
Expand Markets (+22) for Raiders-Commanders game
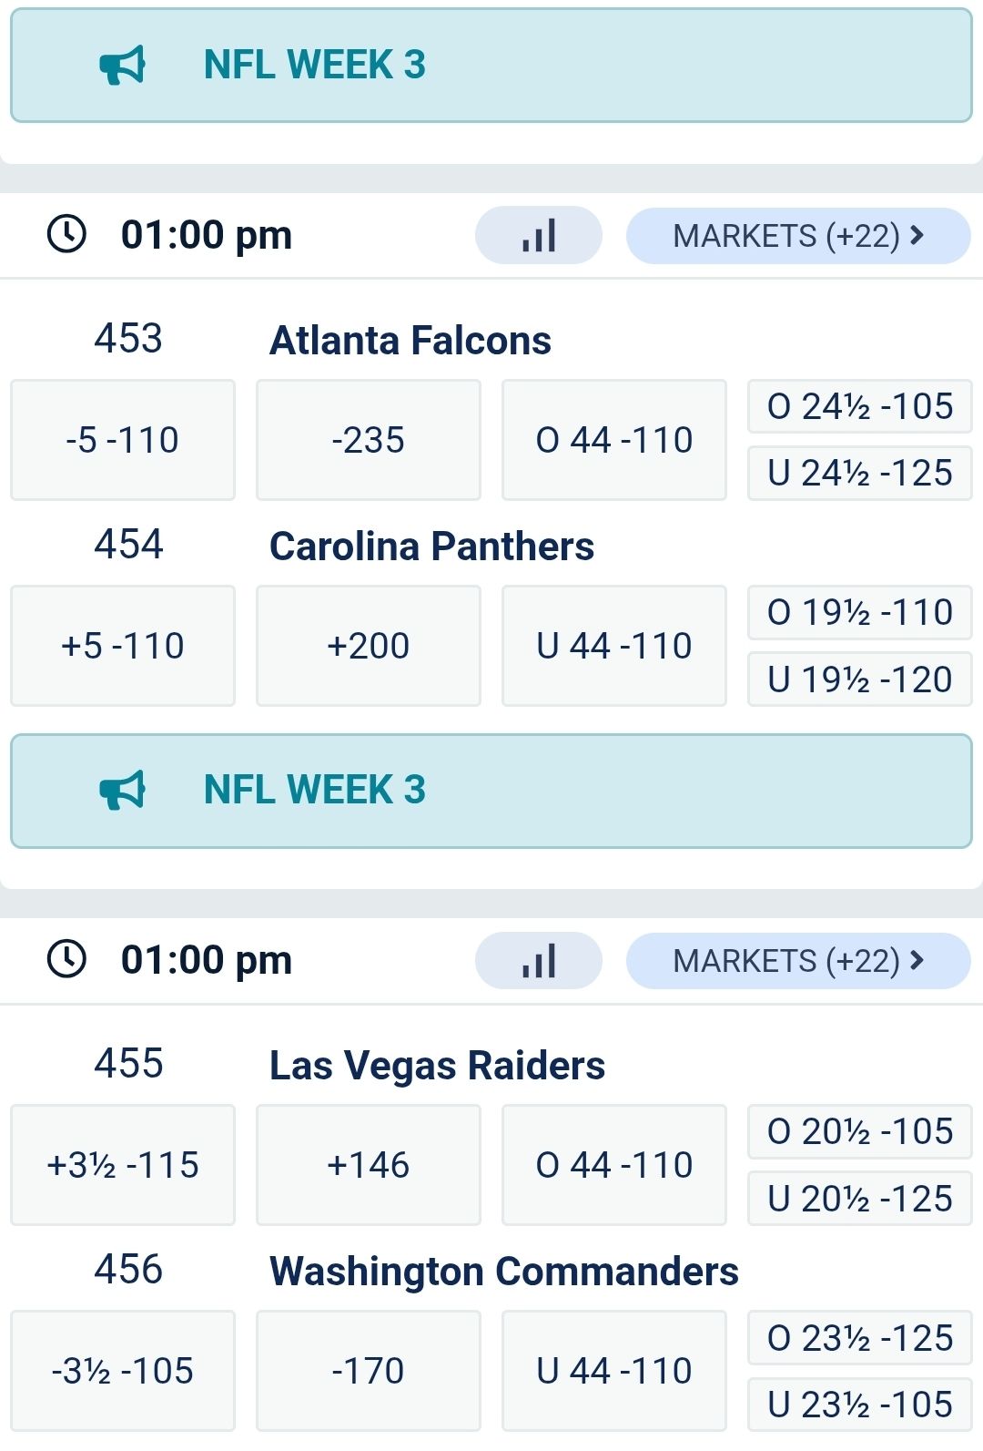798,961
